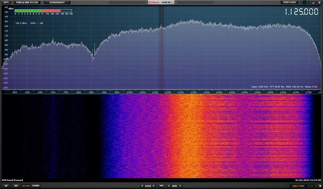Minimize the Main SP window
This screenshot has height=189, width=323.
pos(313,3)
